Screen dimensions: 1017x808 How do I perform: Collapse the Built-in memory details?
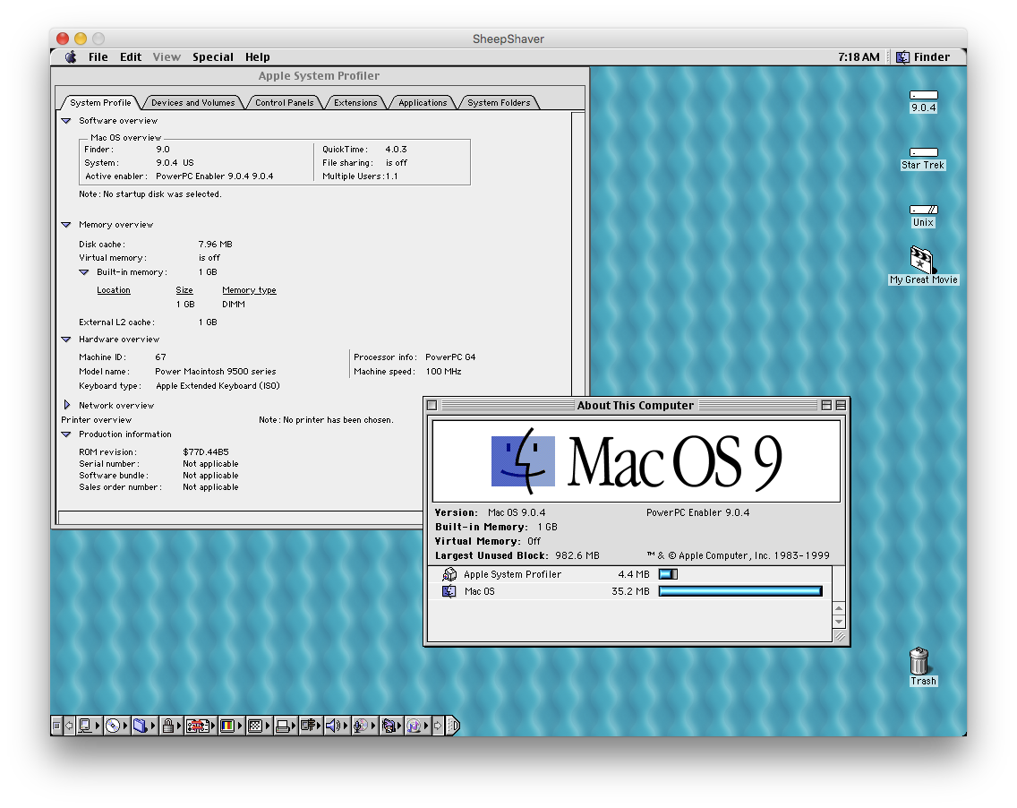84,272
